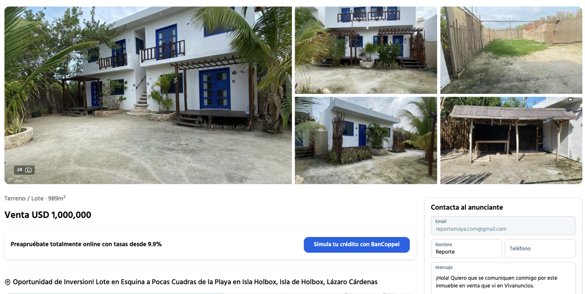Focus the Email input field
The image size is (585, 294).
click(x=503, y=226)
